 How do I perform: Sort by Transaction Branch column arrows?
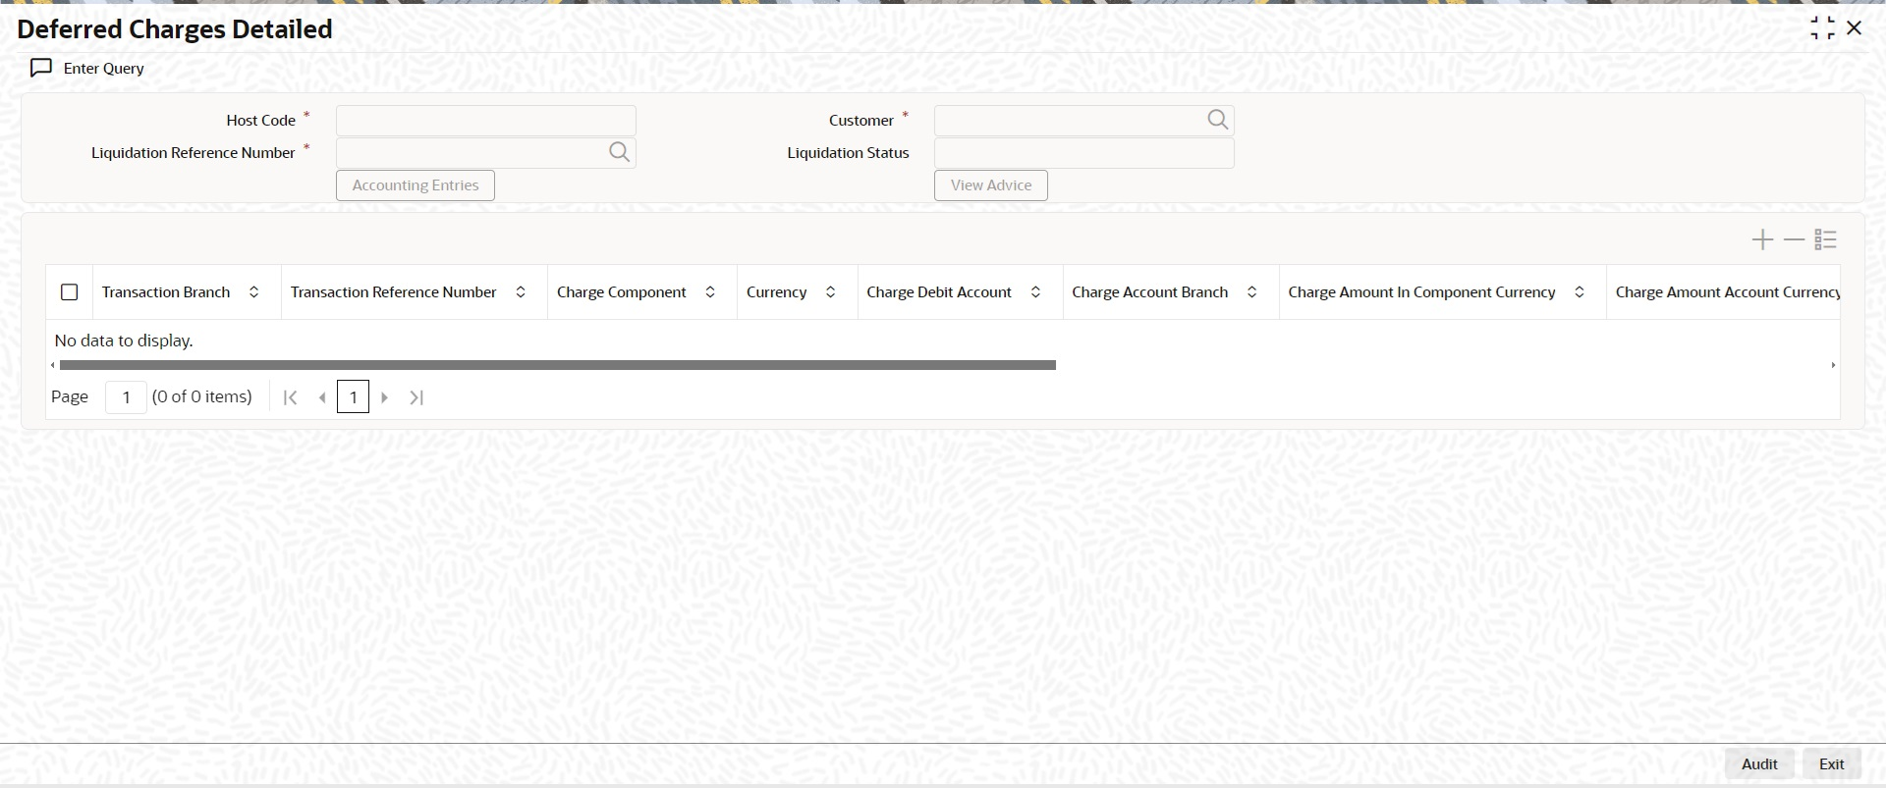point(253,292)
